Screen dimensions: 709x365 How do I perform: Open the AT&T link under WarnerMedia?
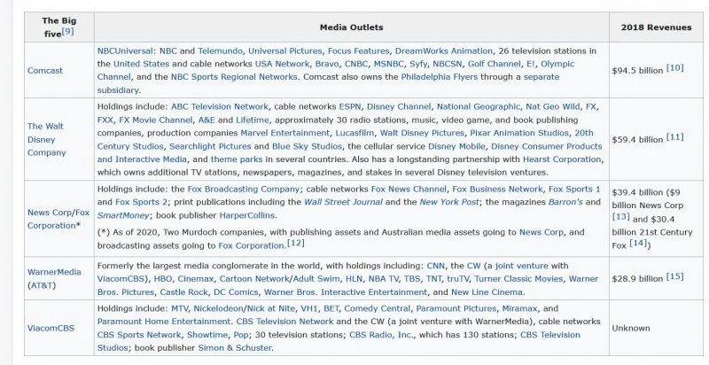pyautogui.click(x=41, y=285)
